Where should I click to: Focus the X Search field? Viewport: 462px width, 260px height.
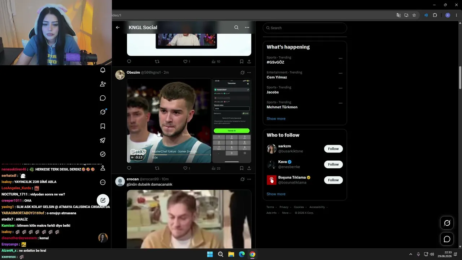click(305, 28)
